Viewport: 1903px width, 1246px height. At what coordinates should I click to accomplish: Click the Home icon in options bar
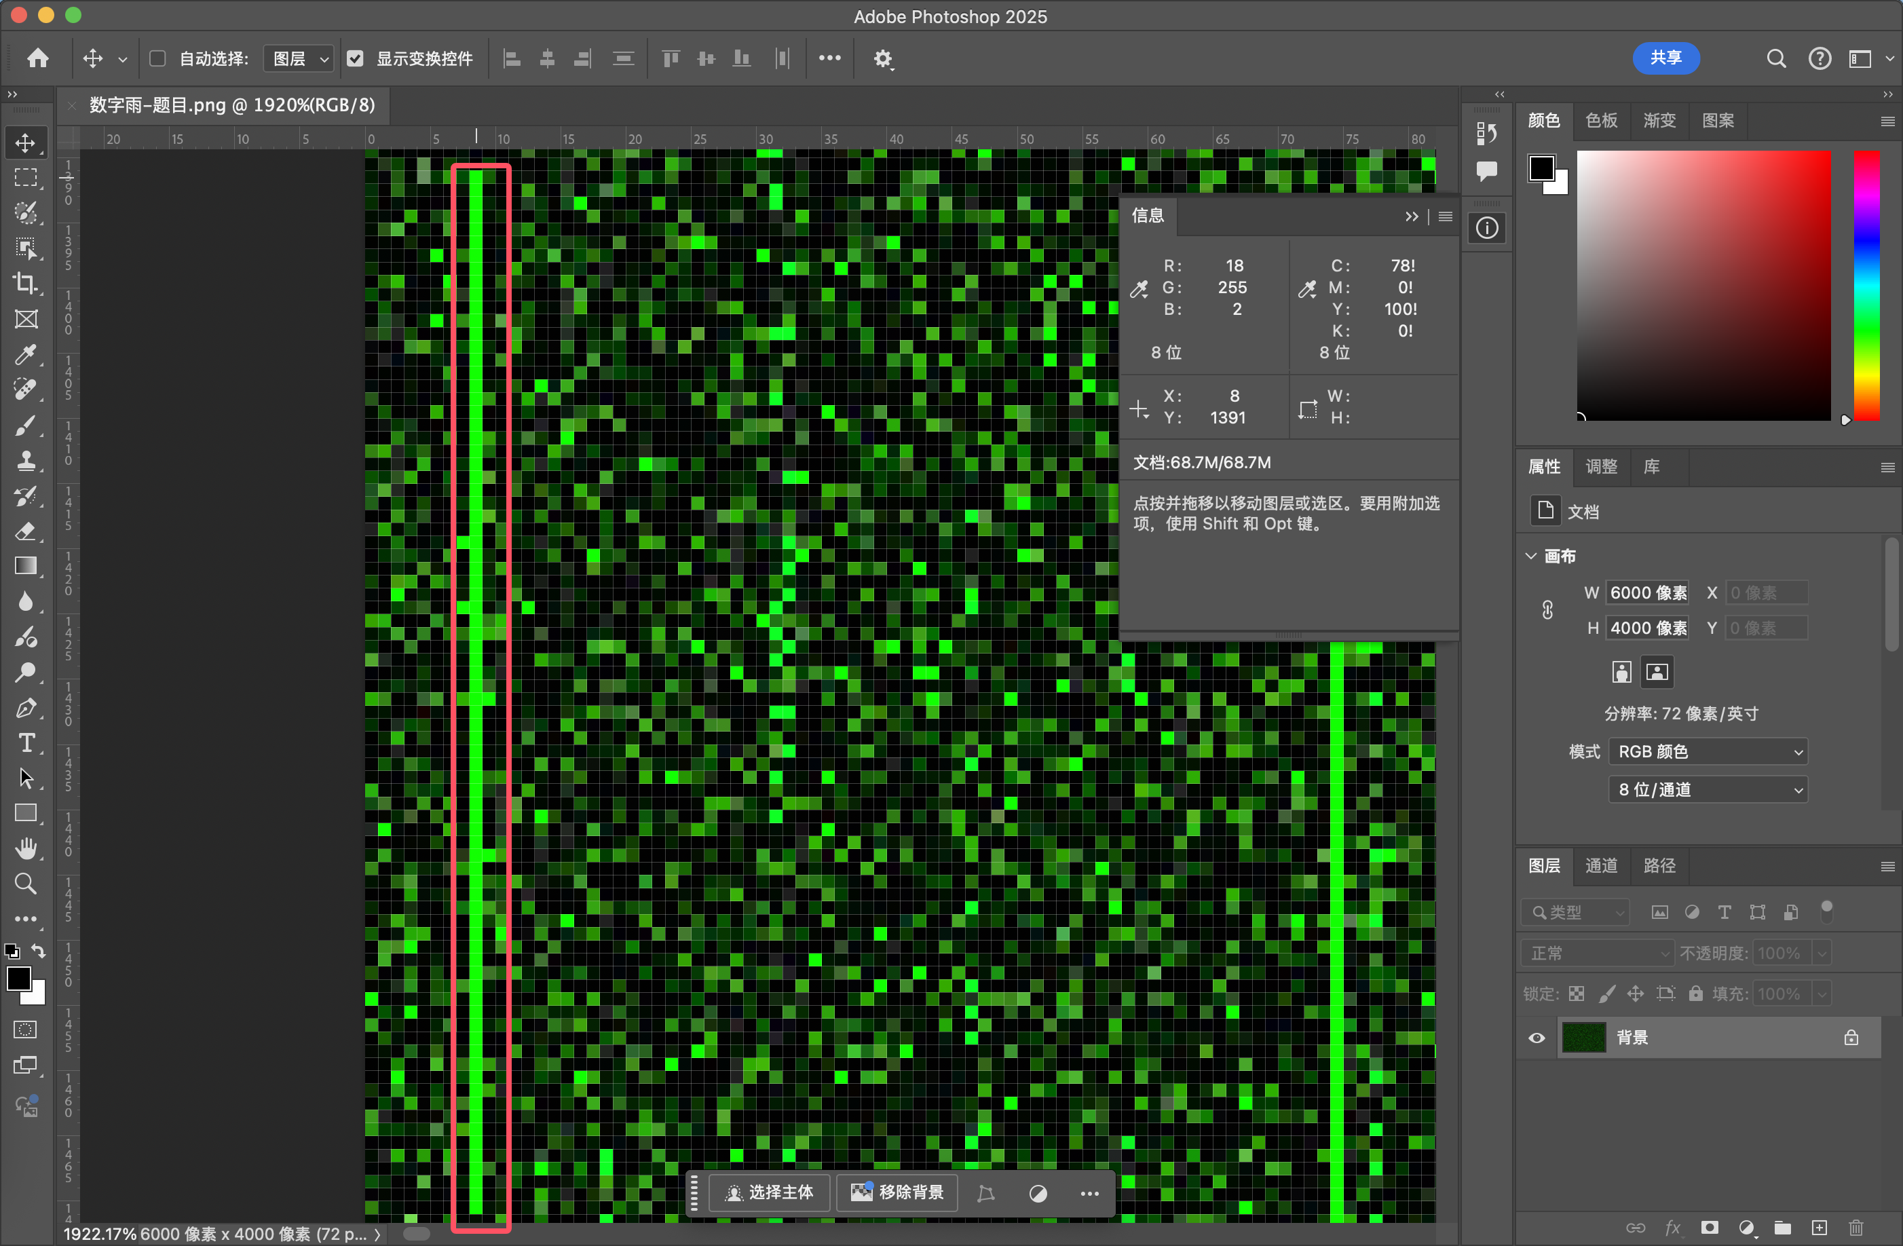pyautogui.click(x=37, y=58)
